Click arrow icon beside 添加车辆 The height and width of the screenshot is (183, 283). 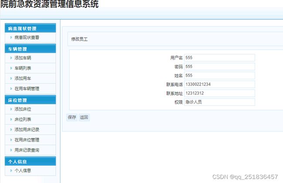(11, 58)
